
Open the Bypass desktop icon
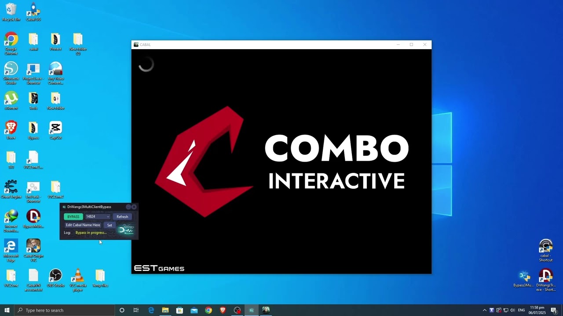(x=33, y=130)
